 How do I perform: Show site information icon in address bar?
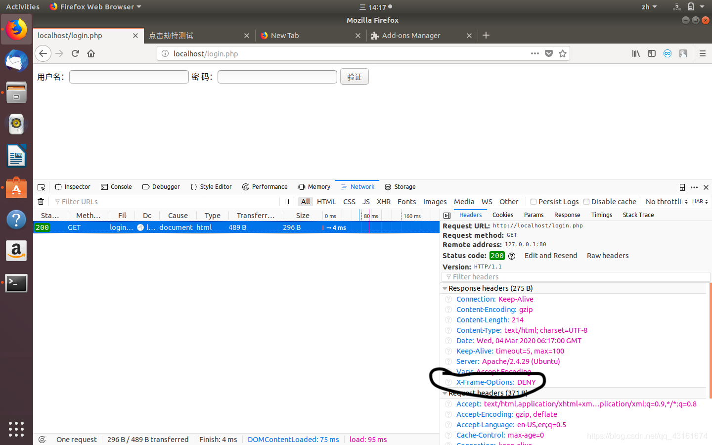pos(165,53)
